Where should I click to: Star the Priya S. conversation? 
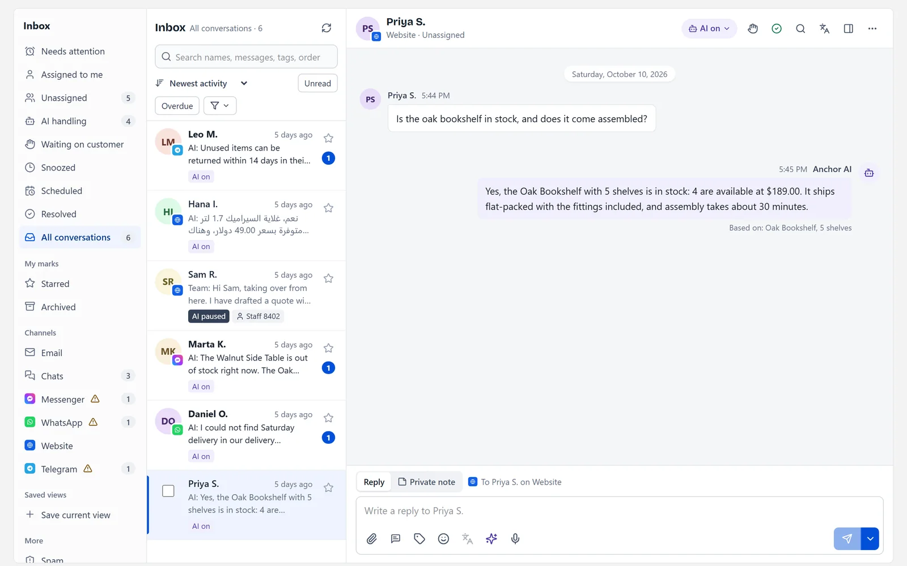[328, 487]
